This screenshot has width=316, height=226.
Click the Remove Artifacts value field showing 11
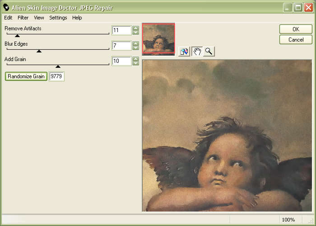pyautogui.click(x=121, y=30)
